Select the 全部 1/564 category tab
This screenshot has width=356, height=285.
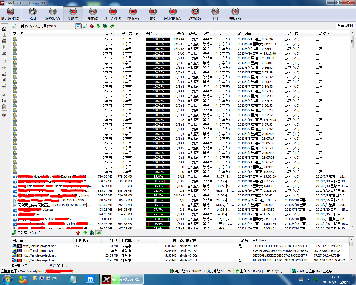(345, 26)
